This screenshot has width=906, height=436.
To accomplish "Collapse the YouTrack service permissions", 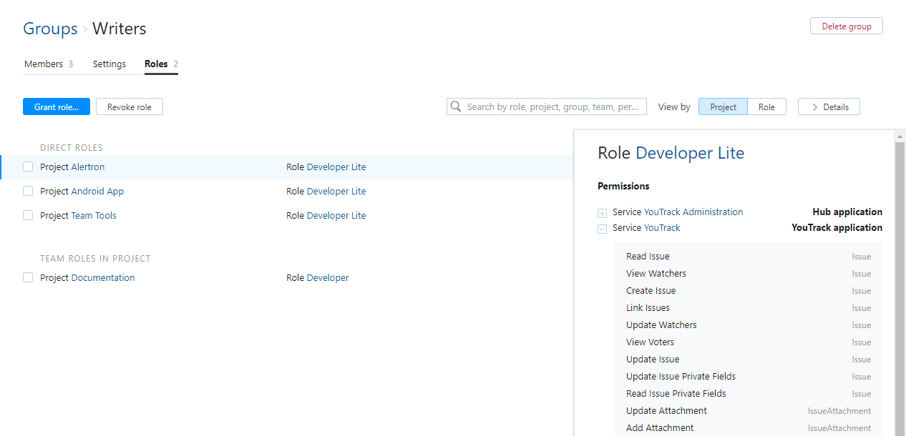I will click(x=602, y=229).
